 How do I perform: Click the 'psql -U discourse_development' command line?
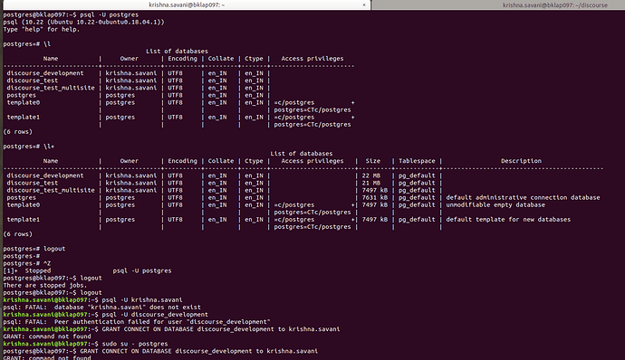[x=106, y=314]
